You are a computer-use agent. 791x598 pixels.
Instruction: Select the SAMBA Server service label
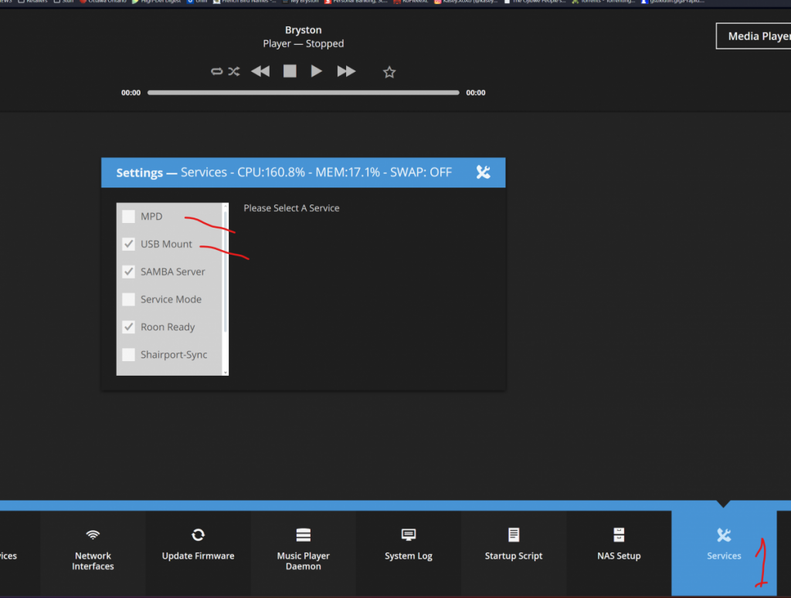(172, 272)
